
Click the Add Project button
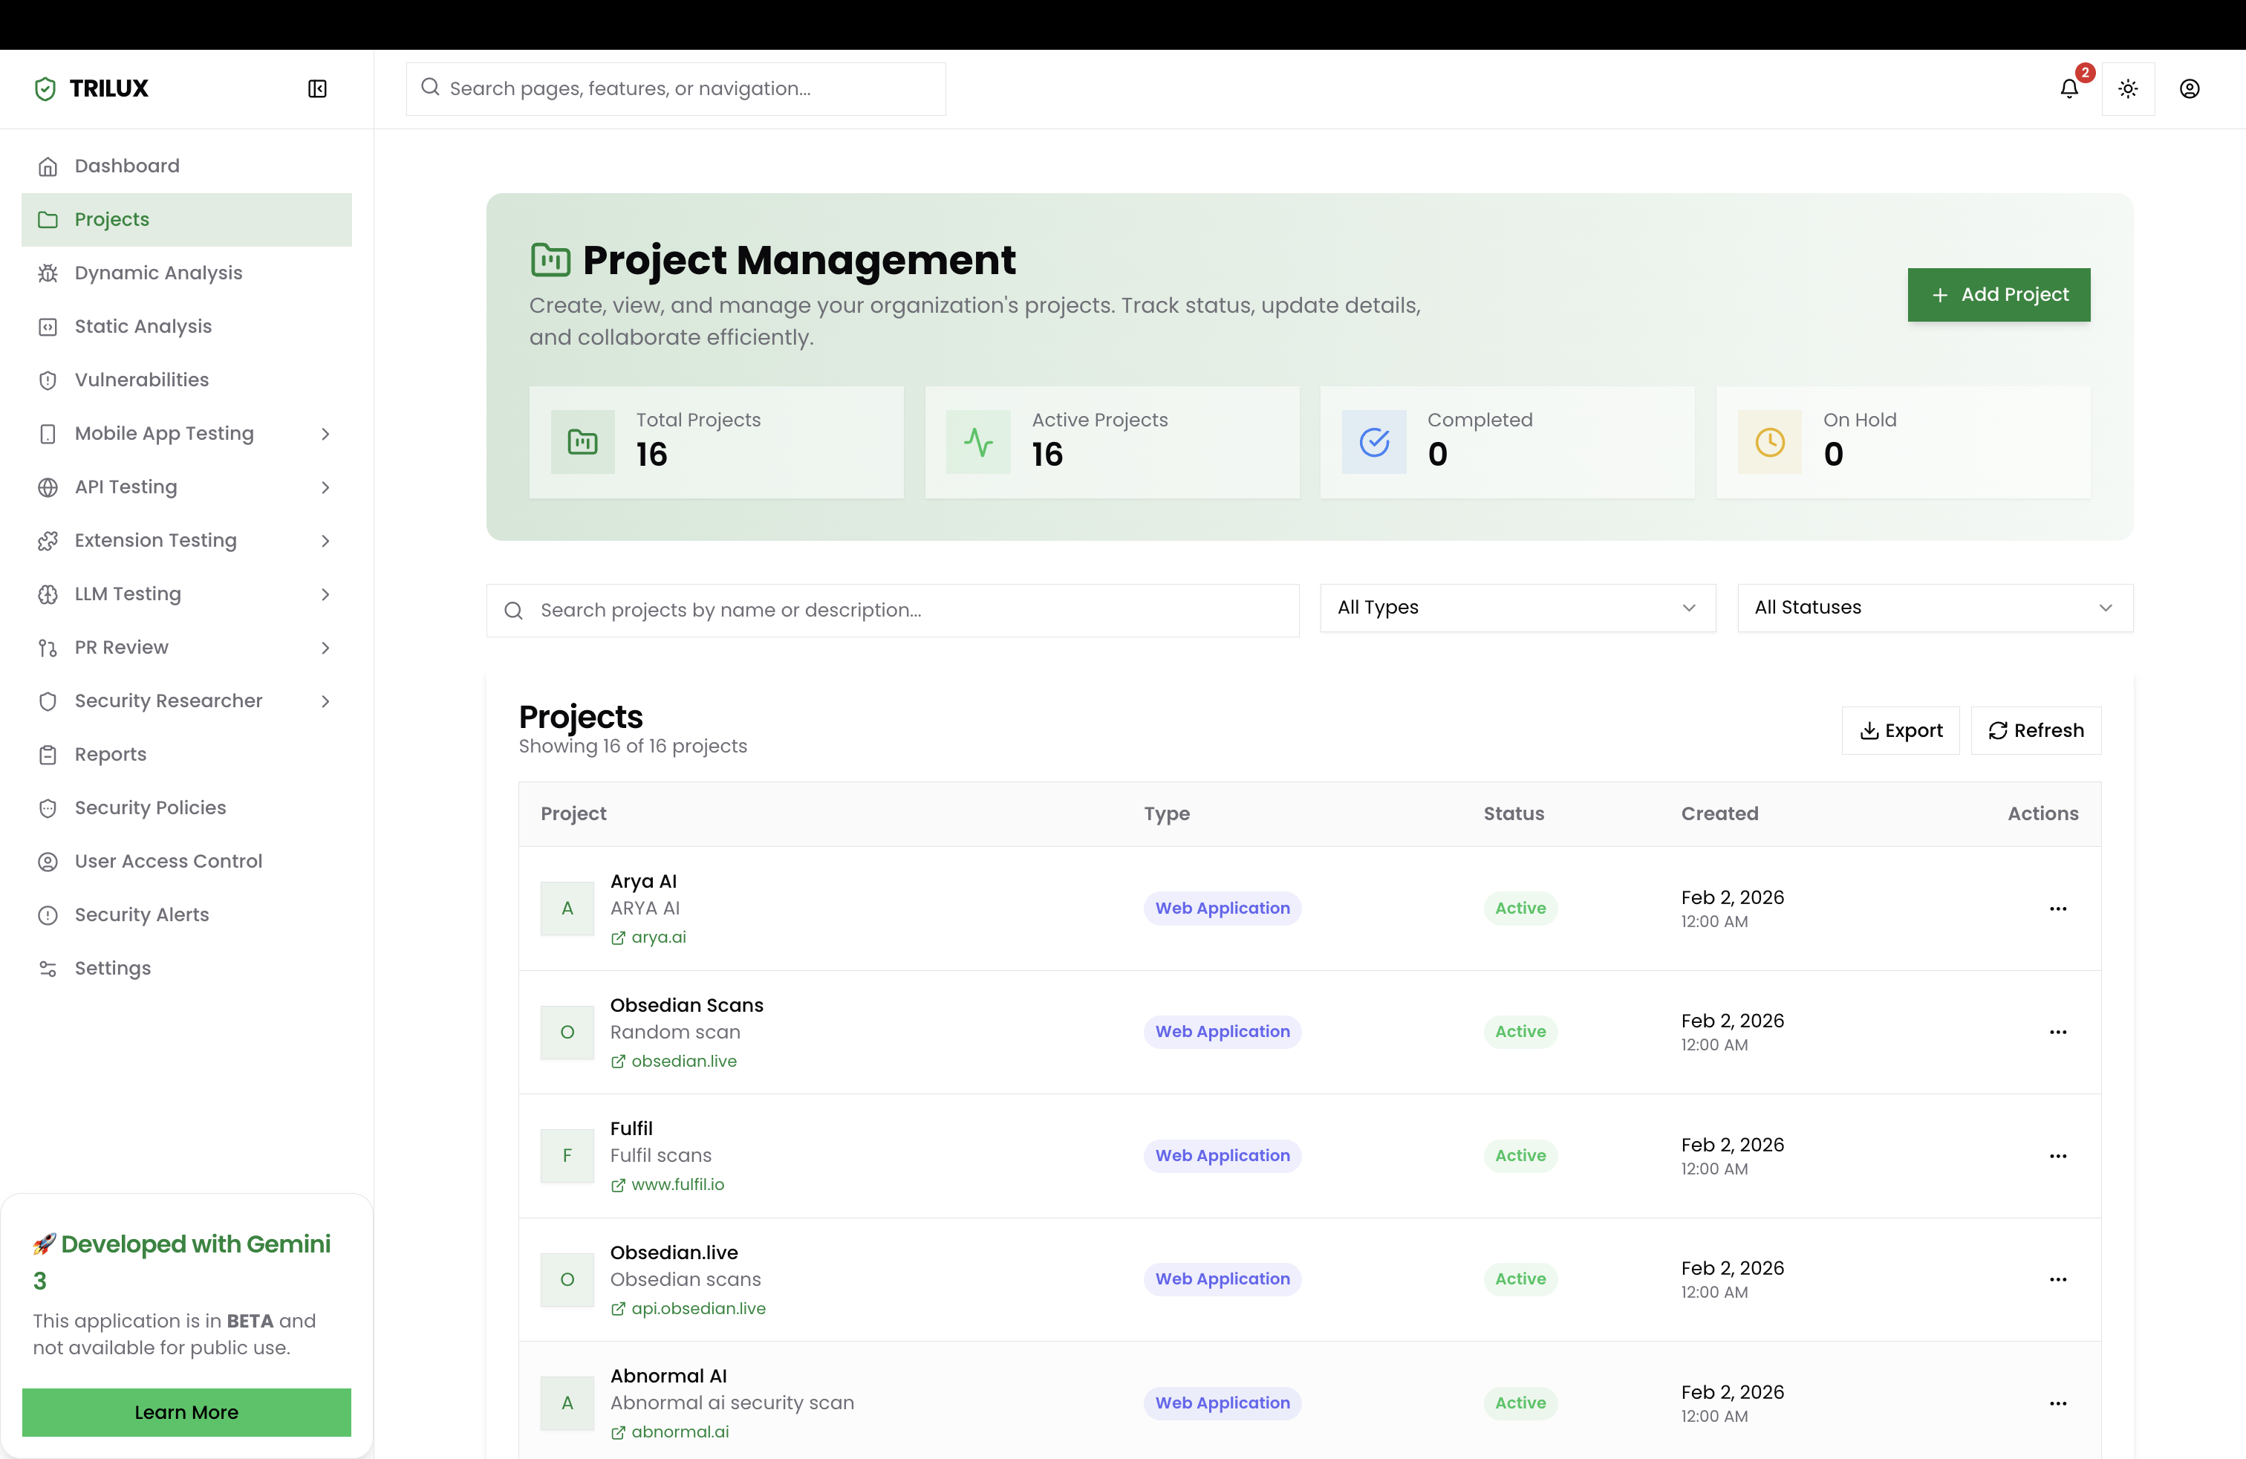click(1998, 294)
